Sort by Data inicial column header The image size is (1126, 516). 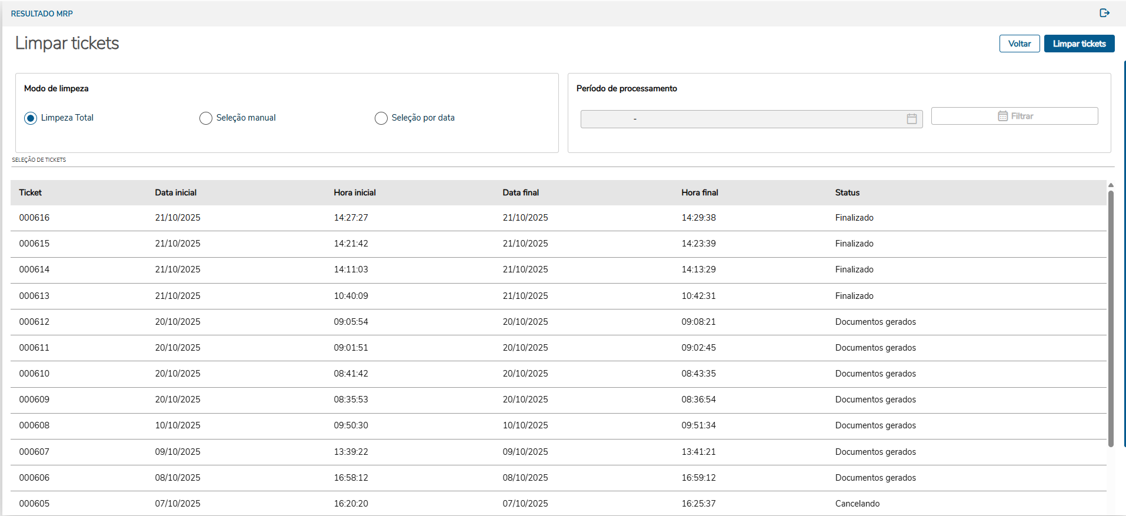point(175,192)
